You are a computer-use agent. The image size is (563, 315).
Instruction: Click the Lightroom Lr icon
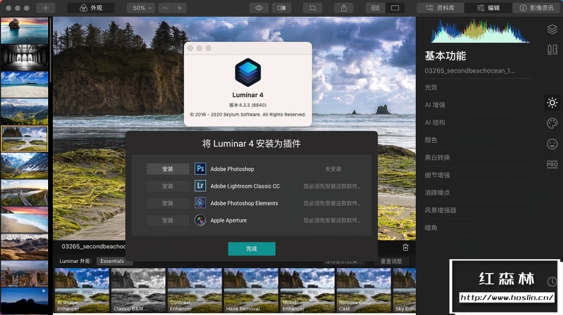click(x=200, y=185)
